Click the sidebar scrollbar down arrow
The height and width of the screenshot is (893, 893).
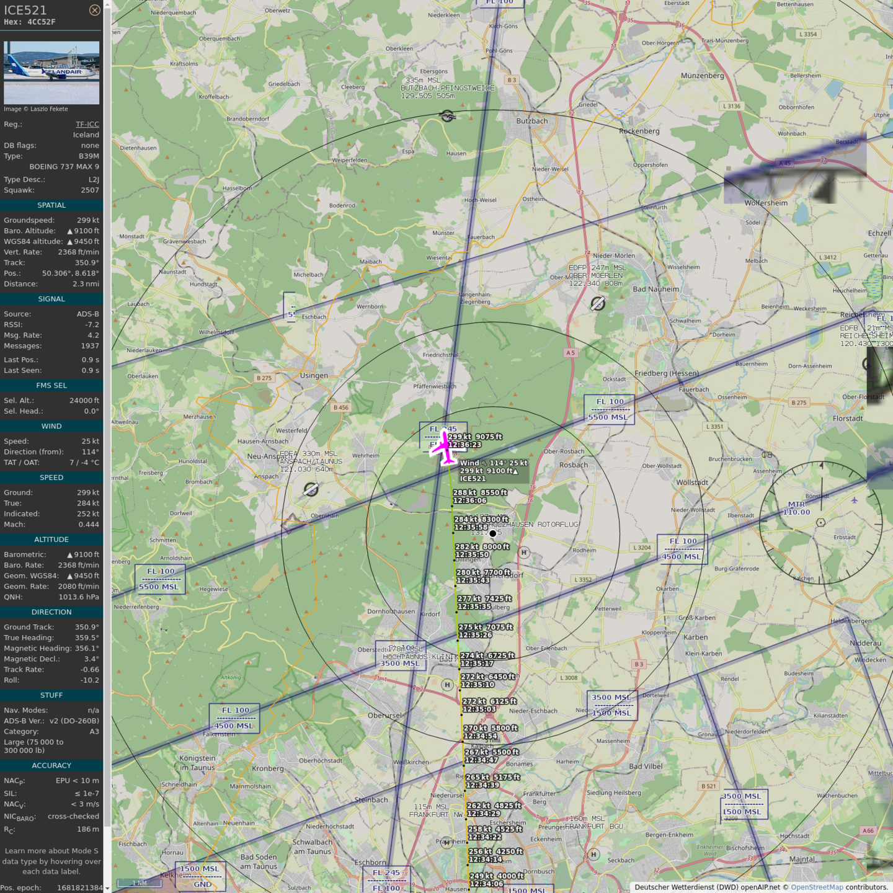point(107,889)
